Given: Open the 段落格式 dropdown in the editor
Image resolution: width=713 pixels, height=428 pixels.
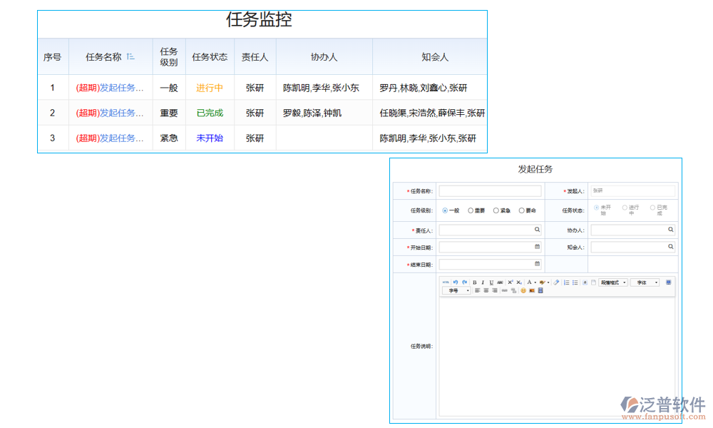Looking at the screenshot, I should (613, 282).
